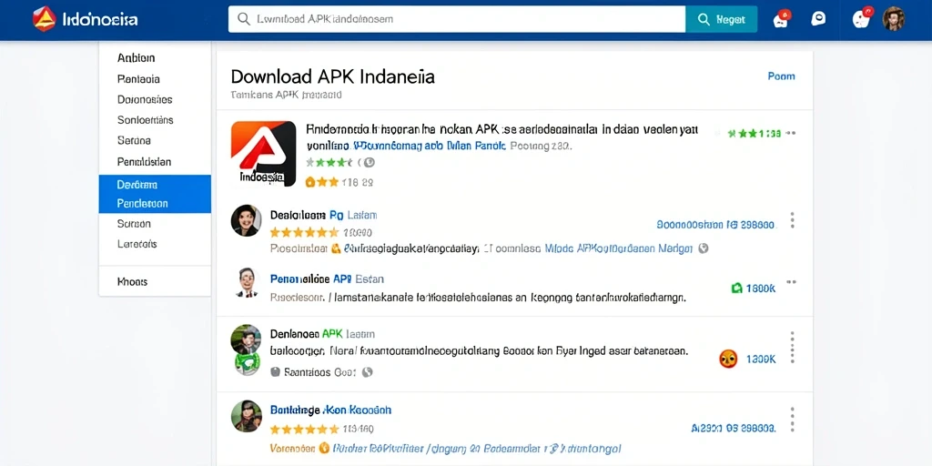Click the star rating under 'Bentialoge Aken'
932x466 pixels.
click(x=304, y=429)
